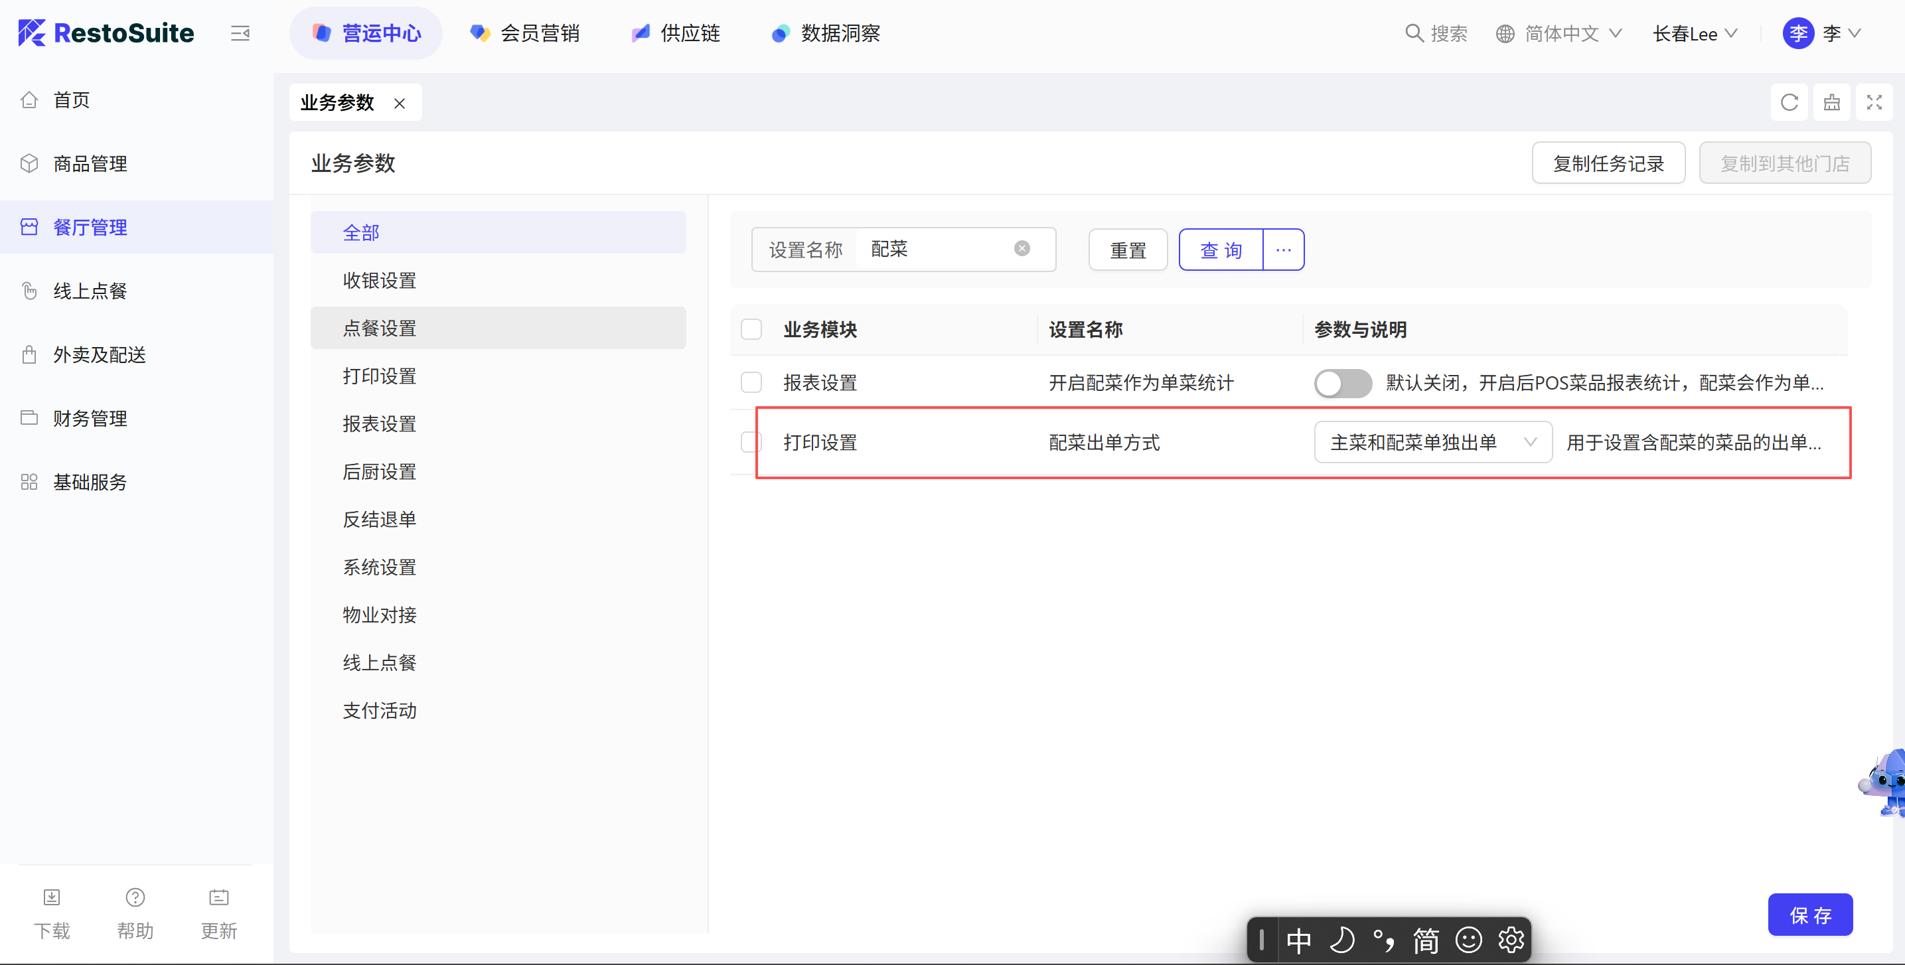Click the 重置 reset button

pyautogui.click(x=1127, y=250)
